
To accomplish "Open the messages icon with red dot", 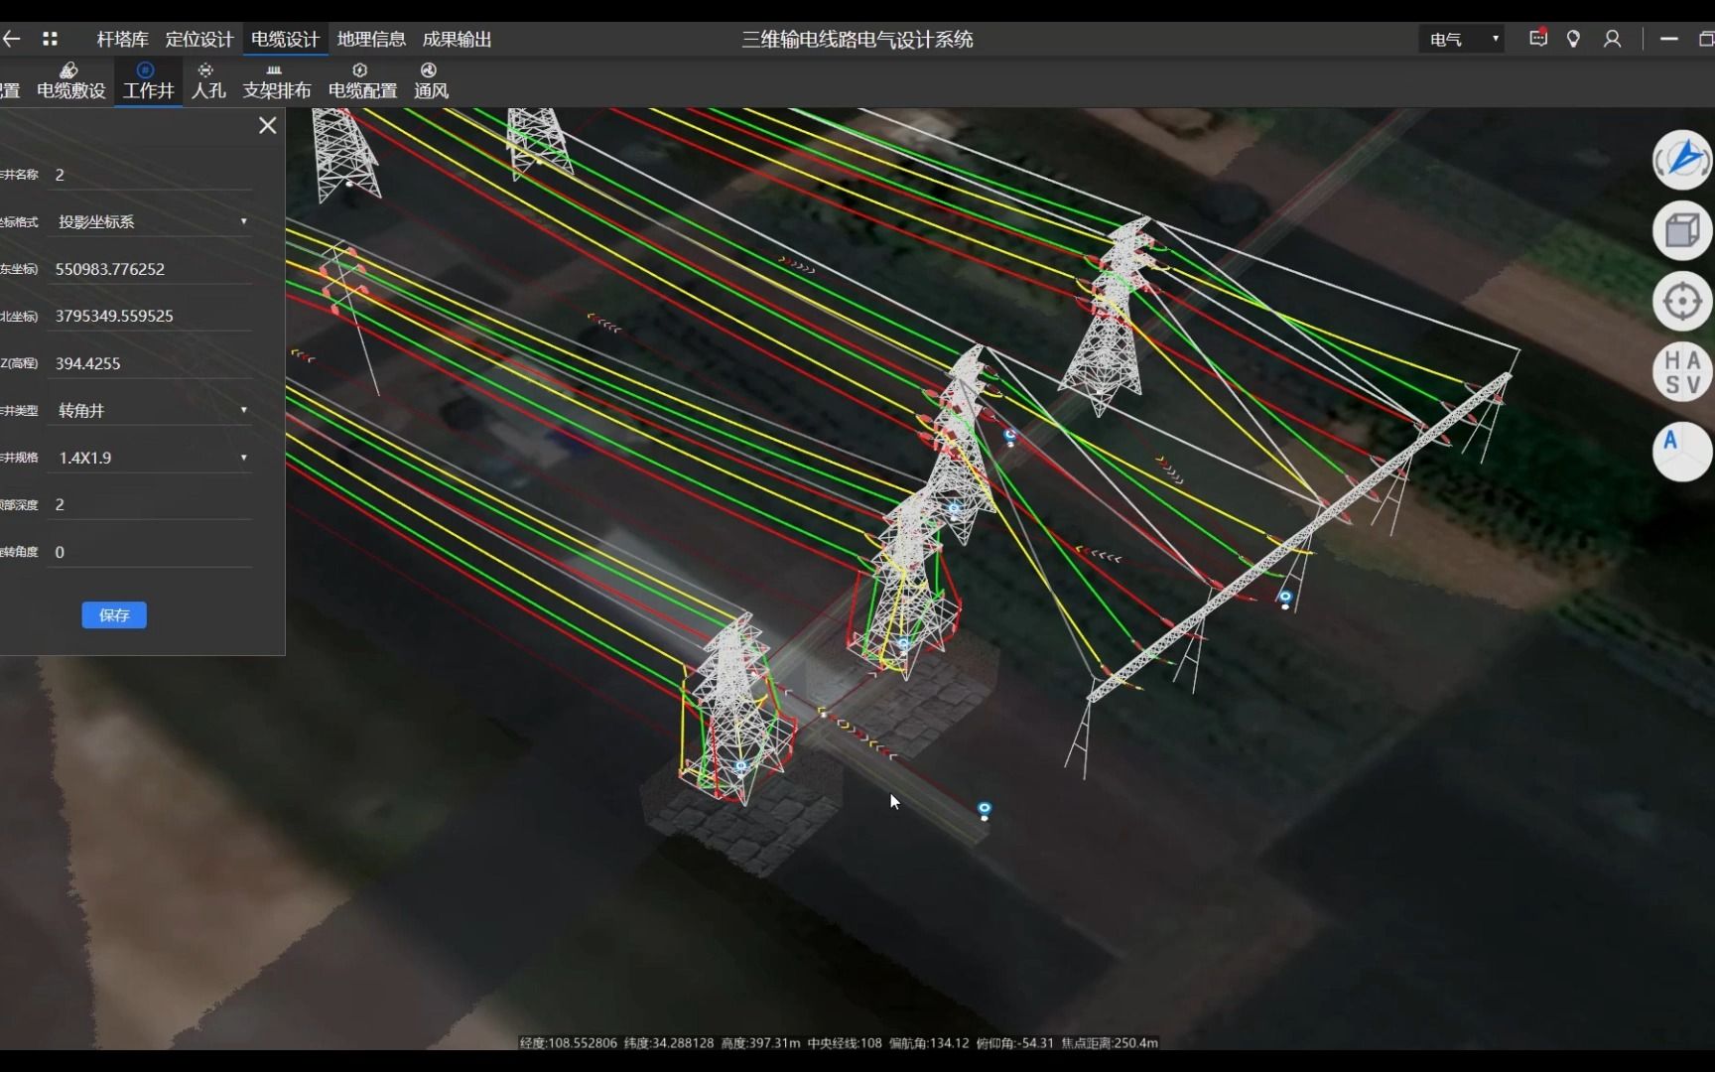I will coord(1538,38).
